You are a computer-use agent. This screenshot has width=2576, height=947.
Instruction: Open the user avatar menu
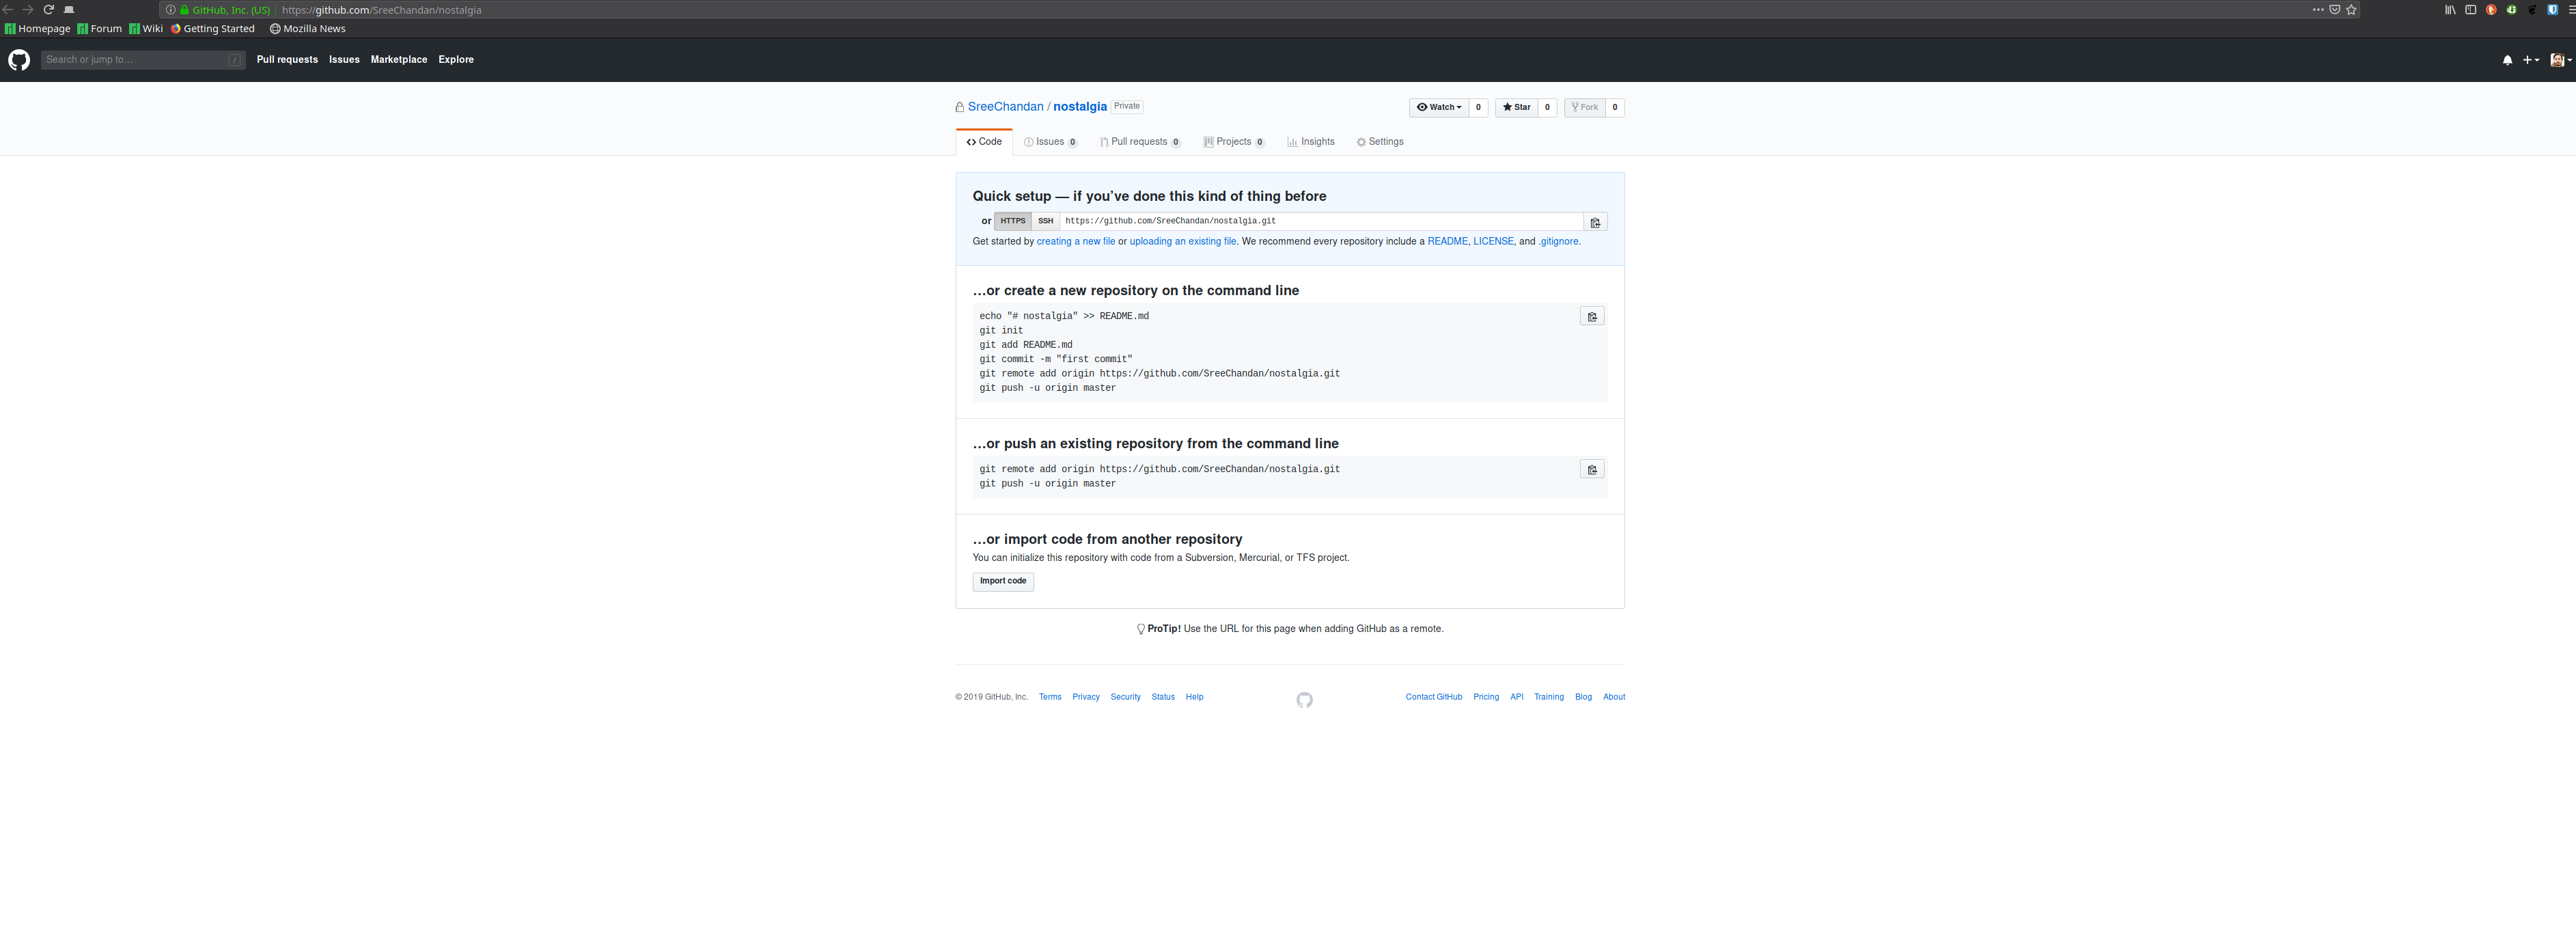pos(2560,60)
